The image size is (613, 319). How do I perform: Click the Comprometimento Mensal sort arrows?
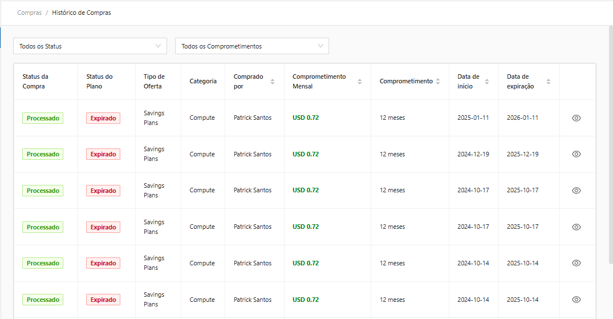(360, 82)
